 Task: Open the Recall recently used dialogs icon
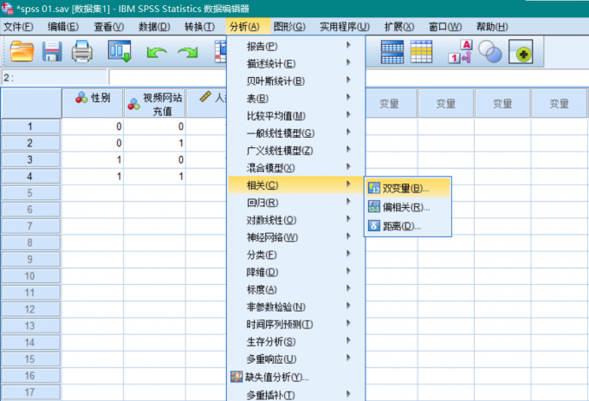pyautogui.click(x=120, y=51)
